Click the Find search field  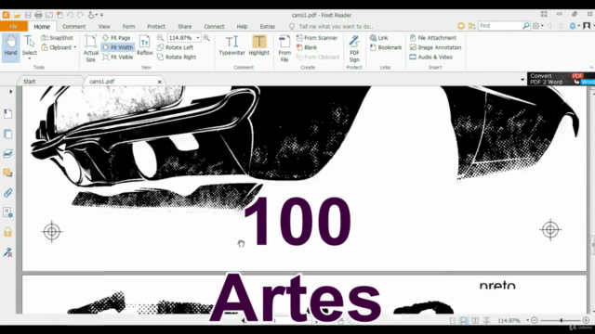[x=500, y=26]
